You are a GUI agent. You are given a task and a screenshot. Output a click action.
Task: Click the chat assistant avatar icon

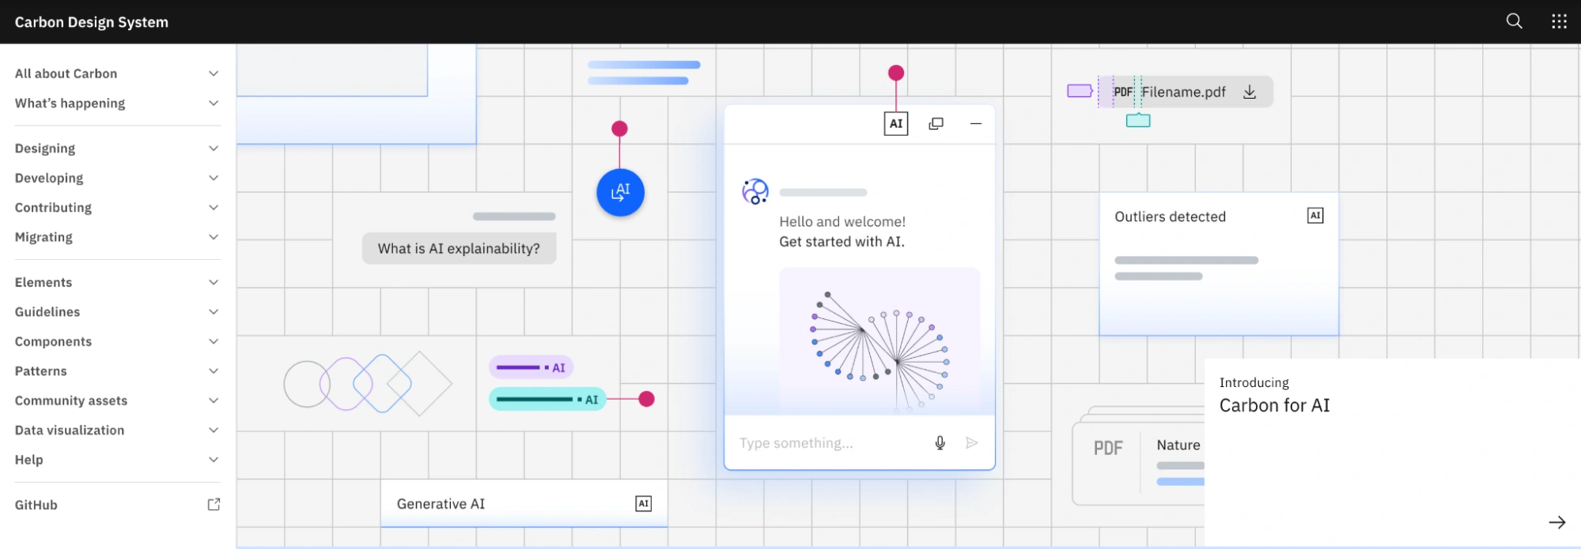coord(755,191)
